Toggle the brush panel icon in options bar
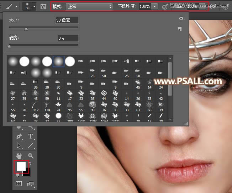 pos(43,6)
